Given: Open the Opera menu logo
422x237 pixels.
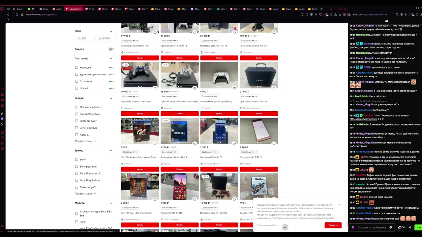Looking at the screenshot, I should pos(2,9).
